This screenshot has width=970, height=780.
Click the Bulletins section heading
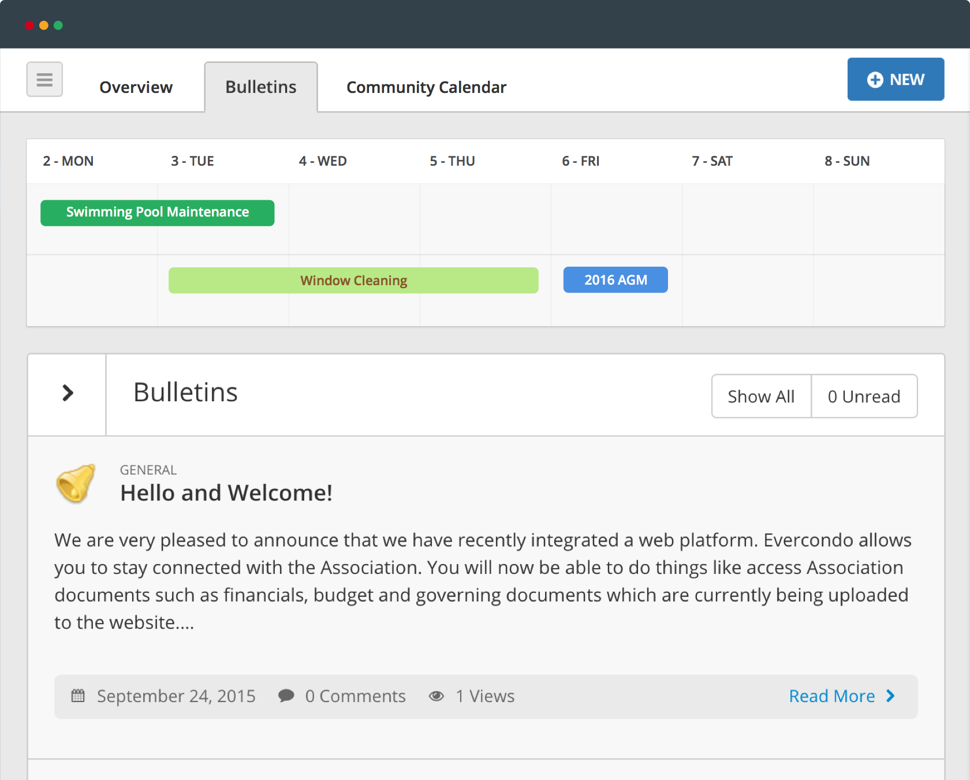click(x=185, y=392)
